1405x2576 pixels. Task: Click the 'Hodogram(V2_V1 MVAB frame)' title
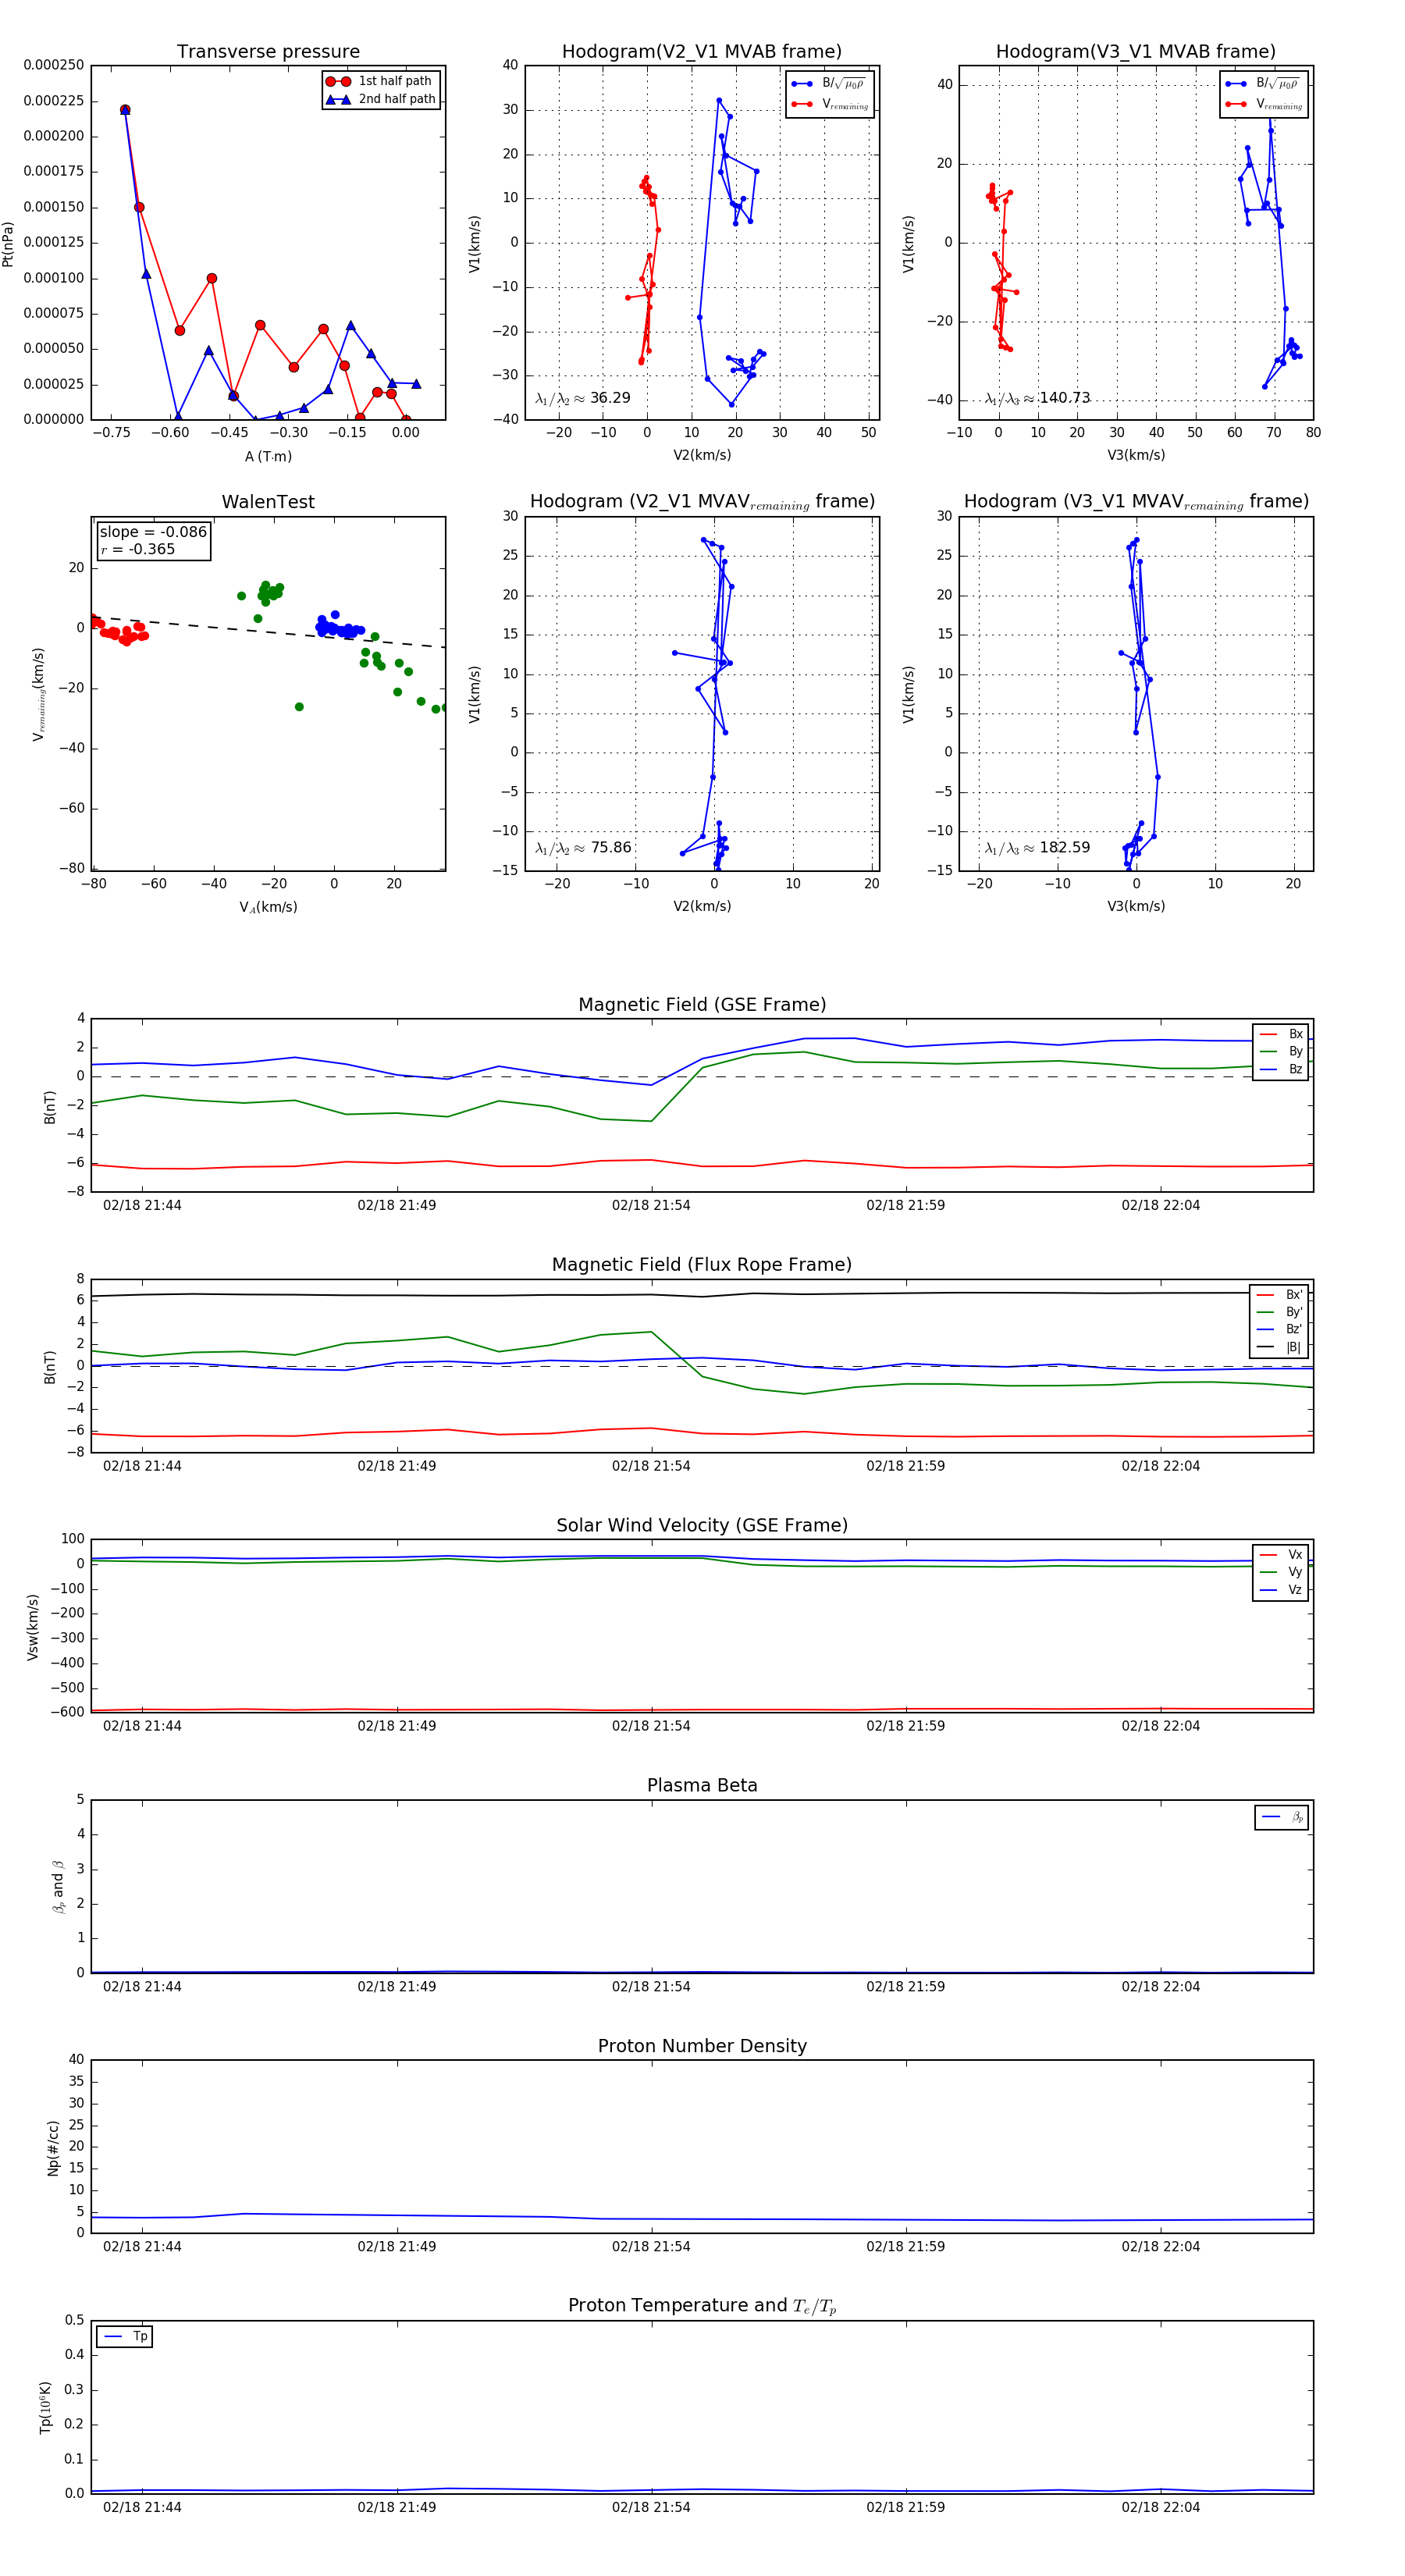[x=702, y=52]
